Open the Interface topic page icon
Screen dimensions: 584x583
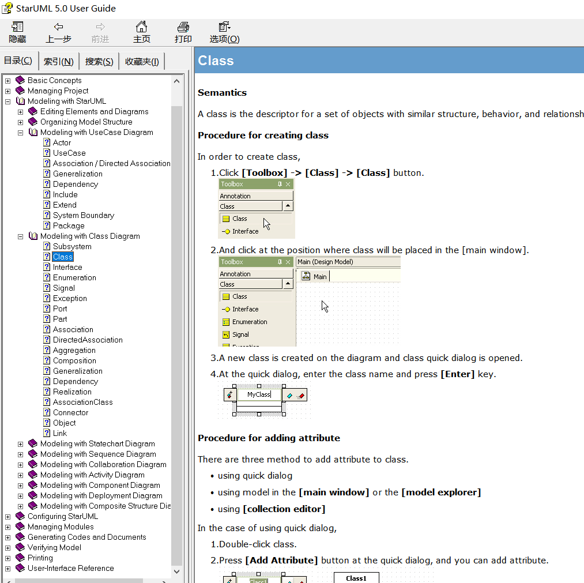(x=47, y=267)
